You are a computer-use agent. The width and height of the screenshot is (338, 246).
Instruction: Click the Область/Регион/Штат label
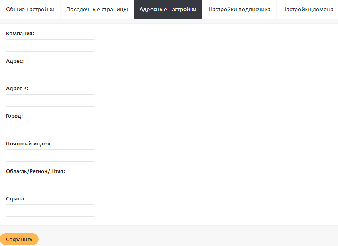point(35,171)
